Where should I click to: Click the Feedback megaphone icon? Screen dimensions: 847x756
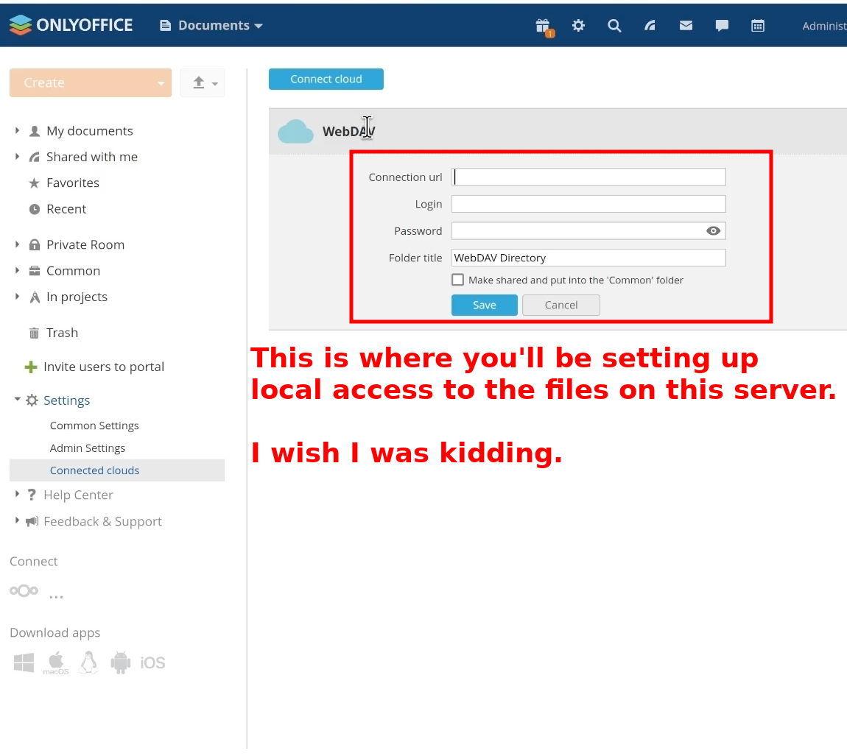tap(32, 521)
